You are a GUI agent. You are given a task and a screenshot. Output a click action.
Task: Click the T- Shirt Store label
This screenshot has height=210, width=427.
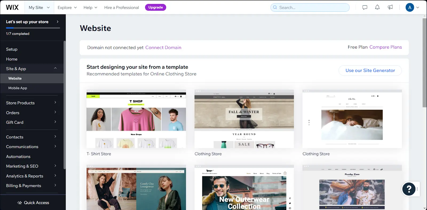point(99,154)
